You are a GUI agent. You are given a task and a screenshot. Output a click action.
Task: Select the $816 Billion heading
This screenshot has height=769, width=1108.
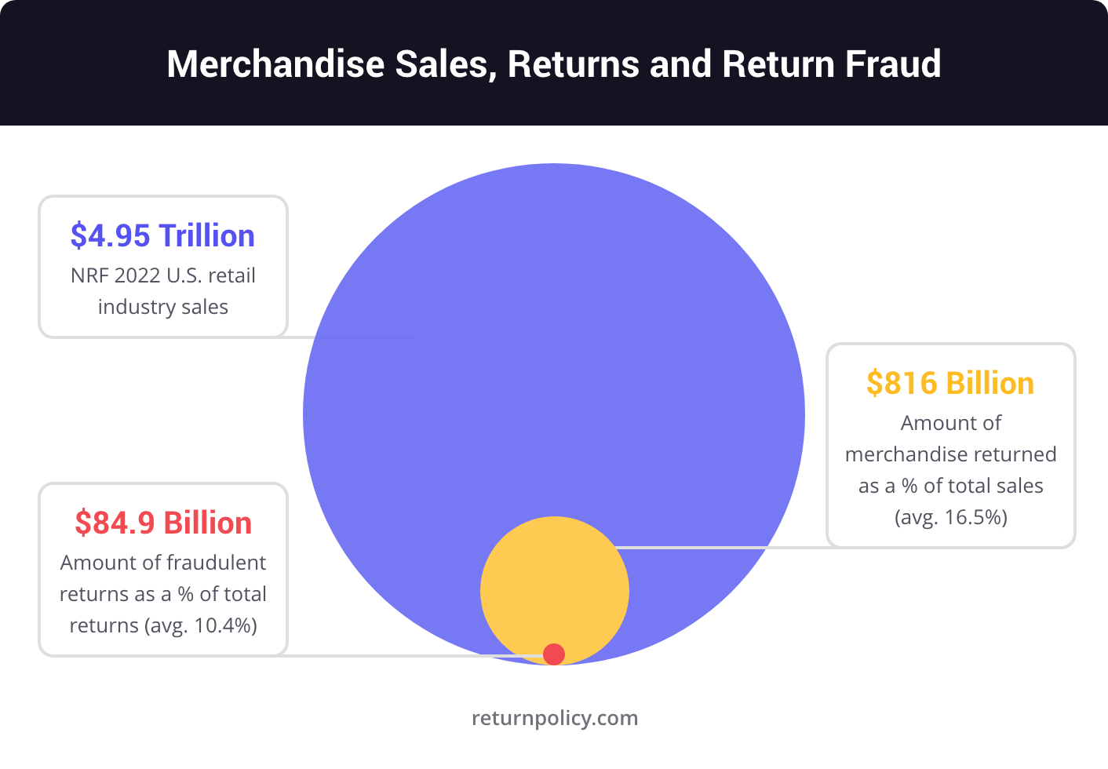(x=950, y=383)
